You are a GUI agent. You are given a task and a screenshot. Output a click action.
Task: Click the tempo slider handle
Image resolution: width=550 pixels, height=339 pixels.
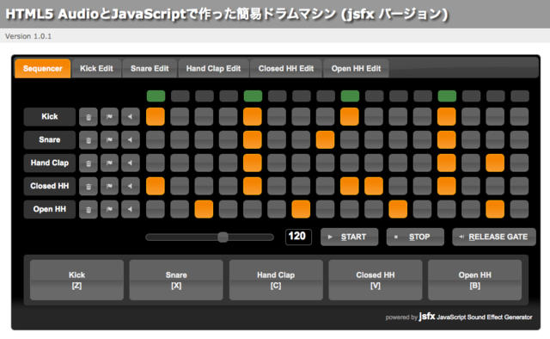pos(223,237)
